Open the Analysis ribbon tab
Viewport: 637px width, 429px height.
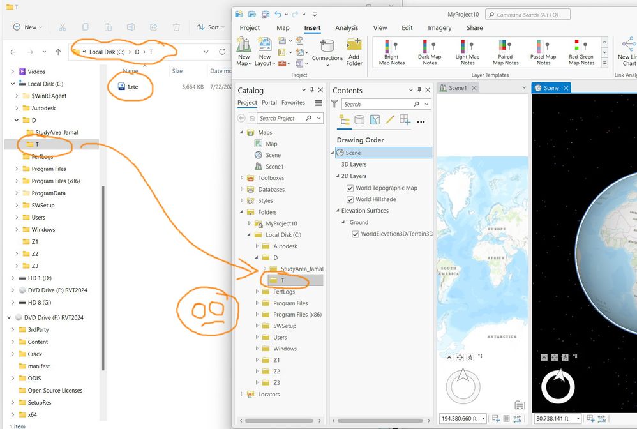pyautogui.click(x=347, y=28)
